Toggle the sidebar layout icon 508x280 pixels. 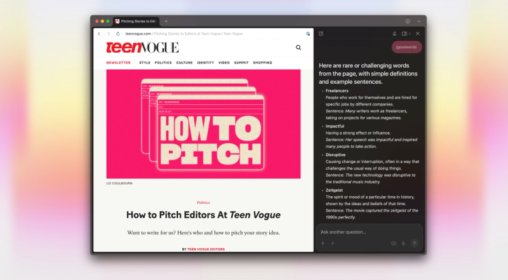404,34
